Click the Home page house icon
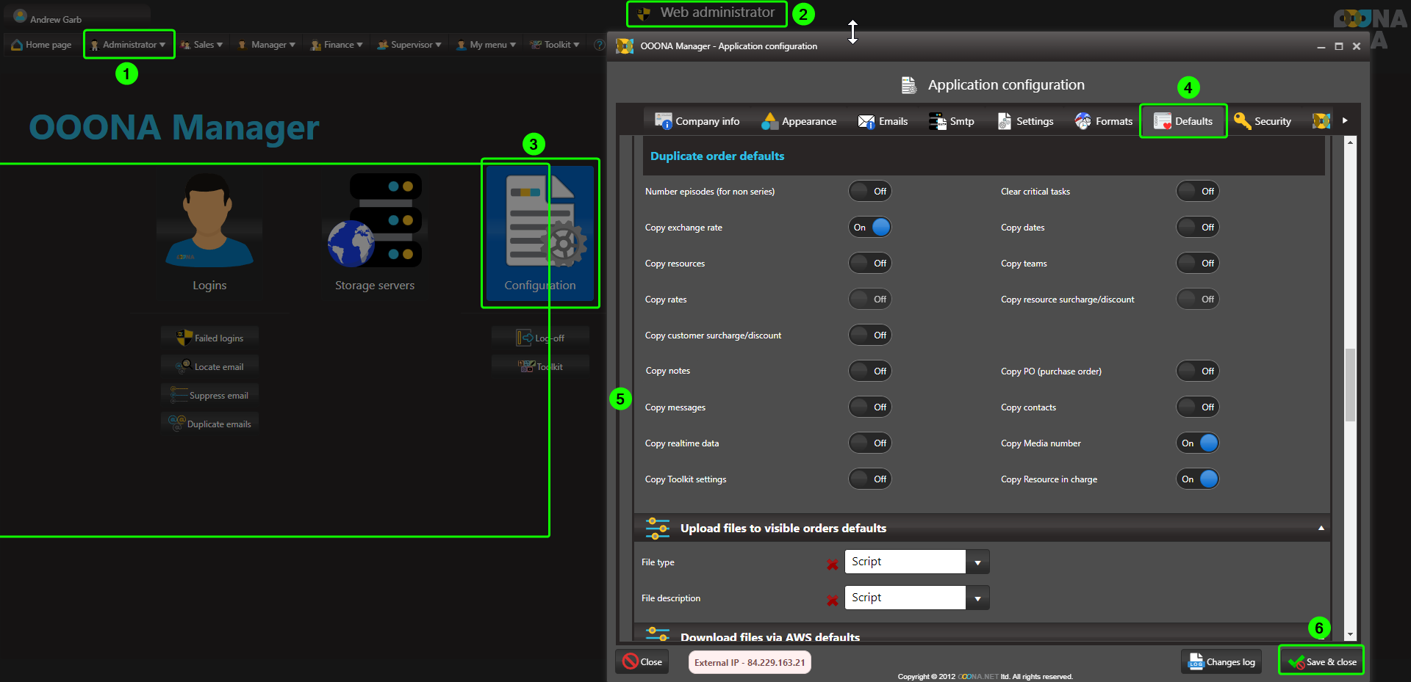 (17, 45)
